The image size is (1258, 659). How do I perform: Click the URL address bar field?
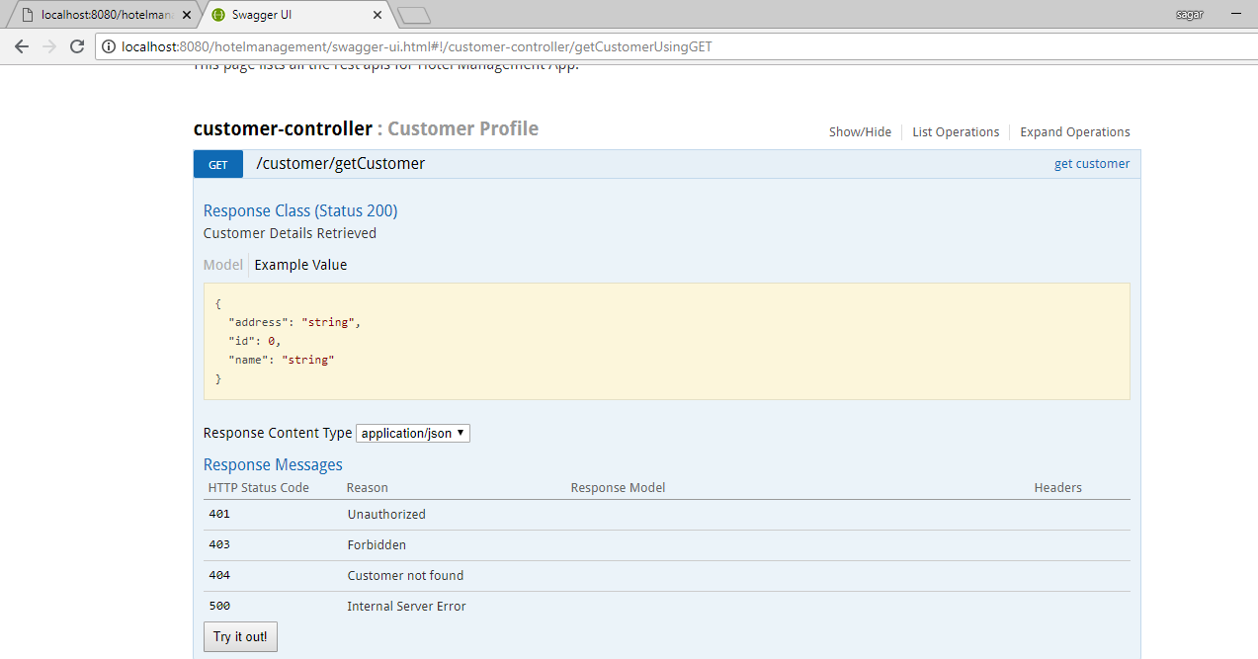(593, 46)
